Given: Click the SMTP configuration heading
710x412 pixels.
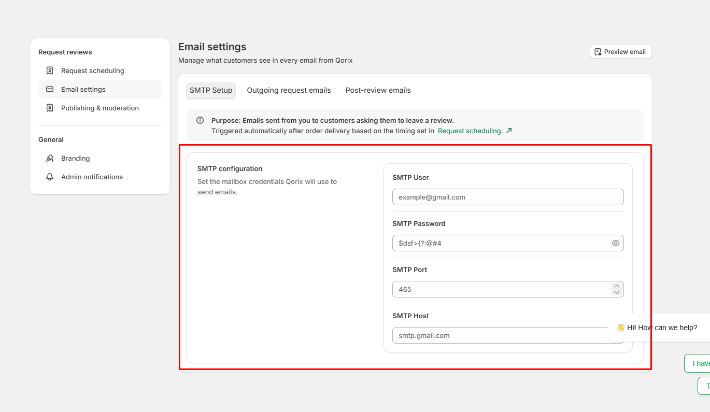Looking at the screenshot, I should (x=230, y=168).
